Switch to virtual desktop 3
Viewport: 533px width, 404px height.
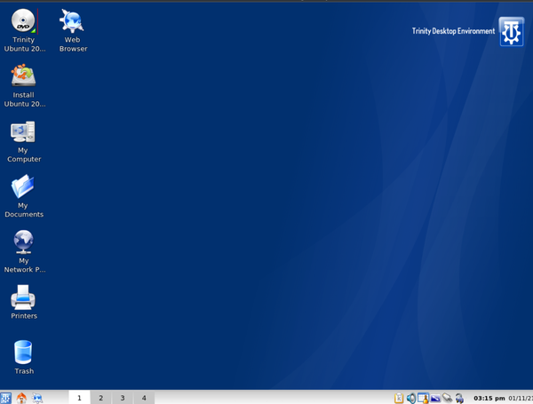click(x=123, y=398)
